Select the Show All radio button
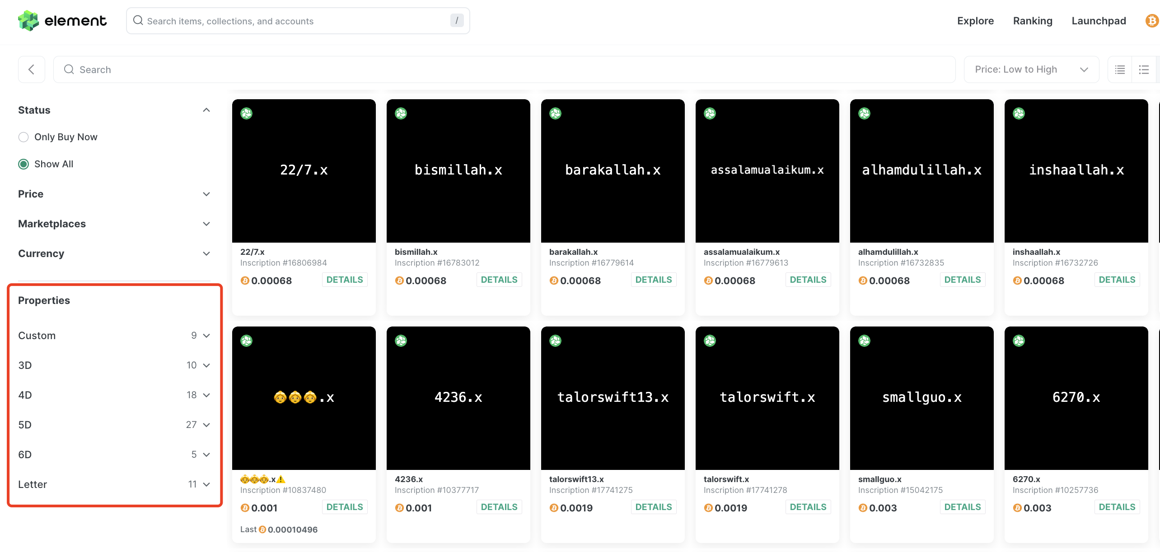The height and width of the screenshot is (552, 1160). [x=23, y=164]
